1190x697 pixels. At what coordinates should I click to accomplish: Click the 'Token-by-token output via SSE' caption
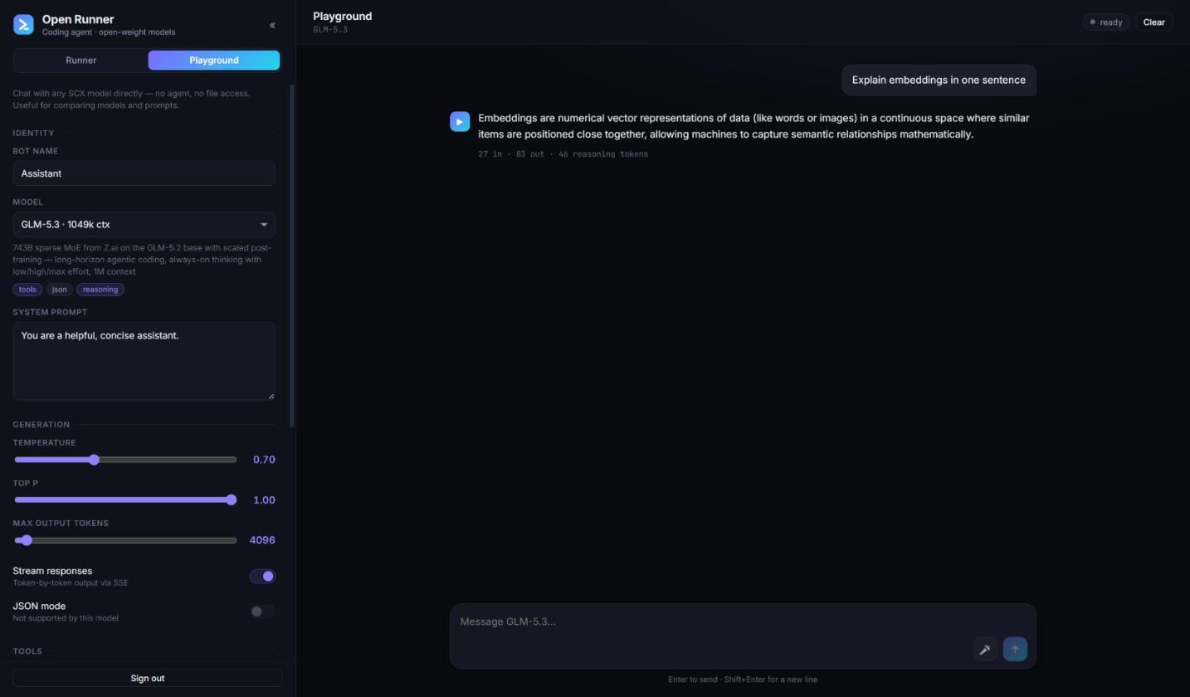71,583
